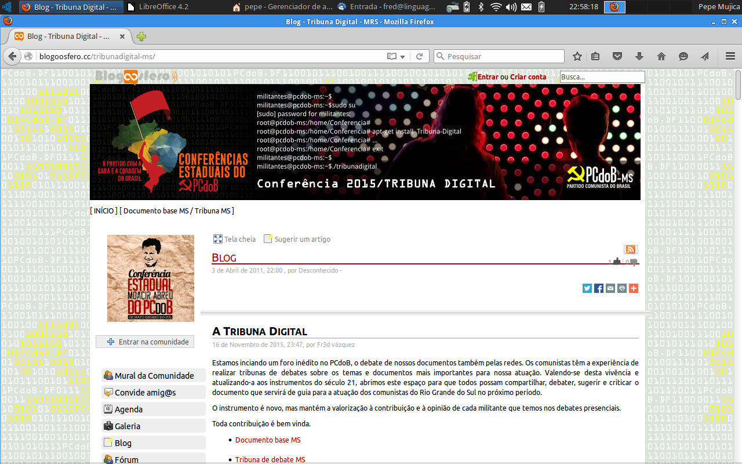Click the thumbs down dislike icon

tap(634, 262)
